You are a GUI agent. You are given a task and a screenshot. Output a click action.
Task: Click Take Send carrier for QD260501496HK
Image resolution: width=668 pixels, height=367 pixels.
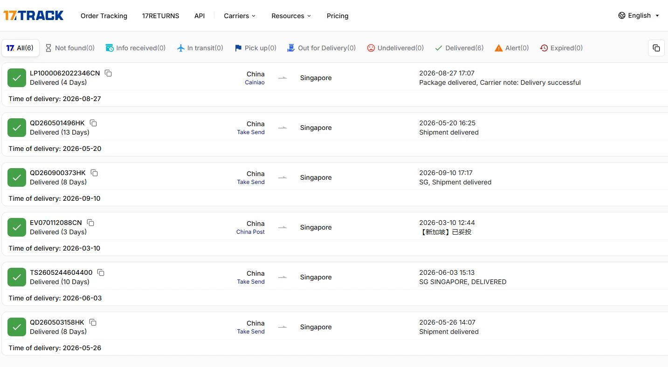point(251,132)
